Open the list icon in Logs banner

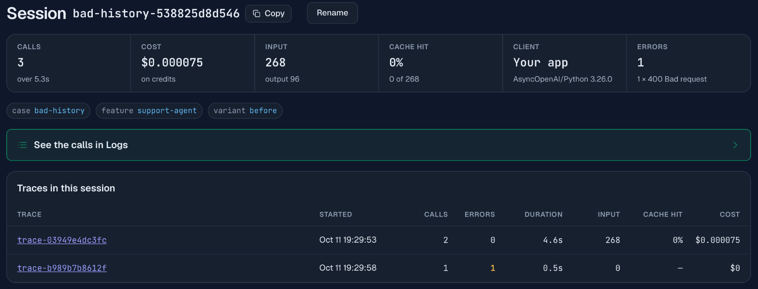coord(22,145)
